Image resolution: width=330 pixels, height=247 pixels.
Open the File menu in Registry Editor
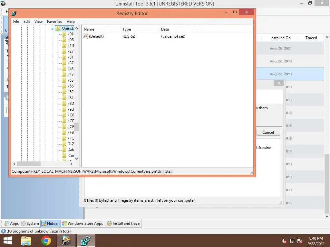(x=16, y=22)
